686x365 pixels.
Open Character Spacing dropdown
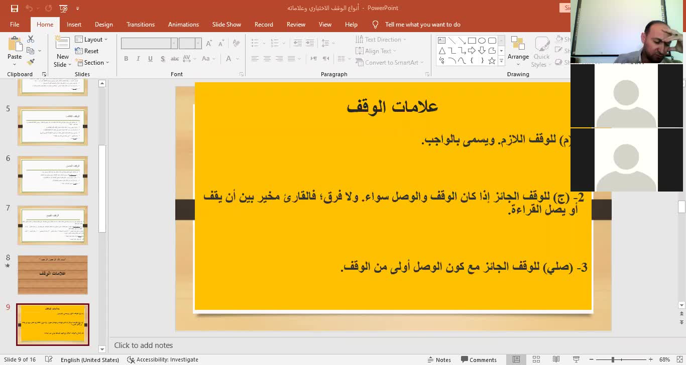pos(190,59)
